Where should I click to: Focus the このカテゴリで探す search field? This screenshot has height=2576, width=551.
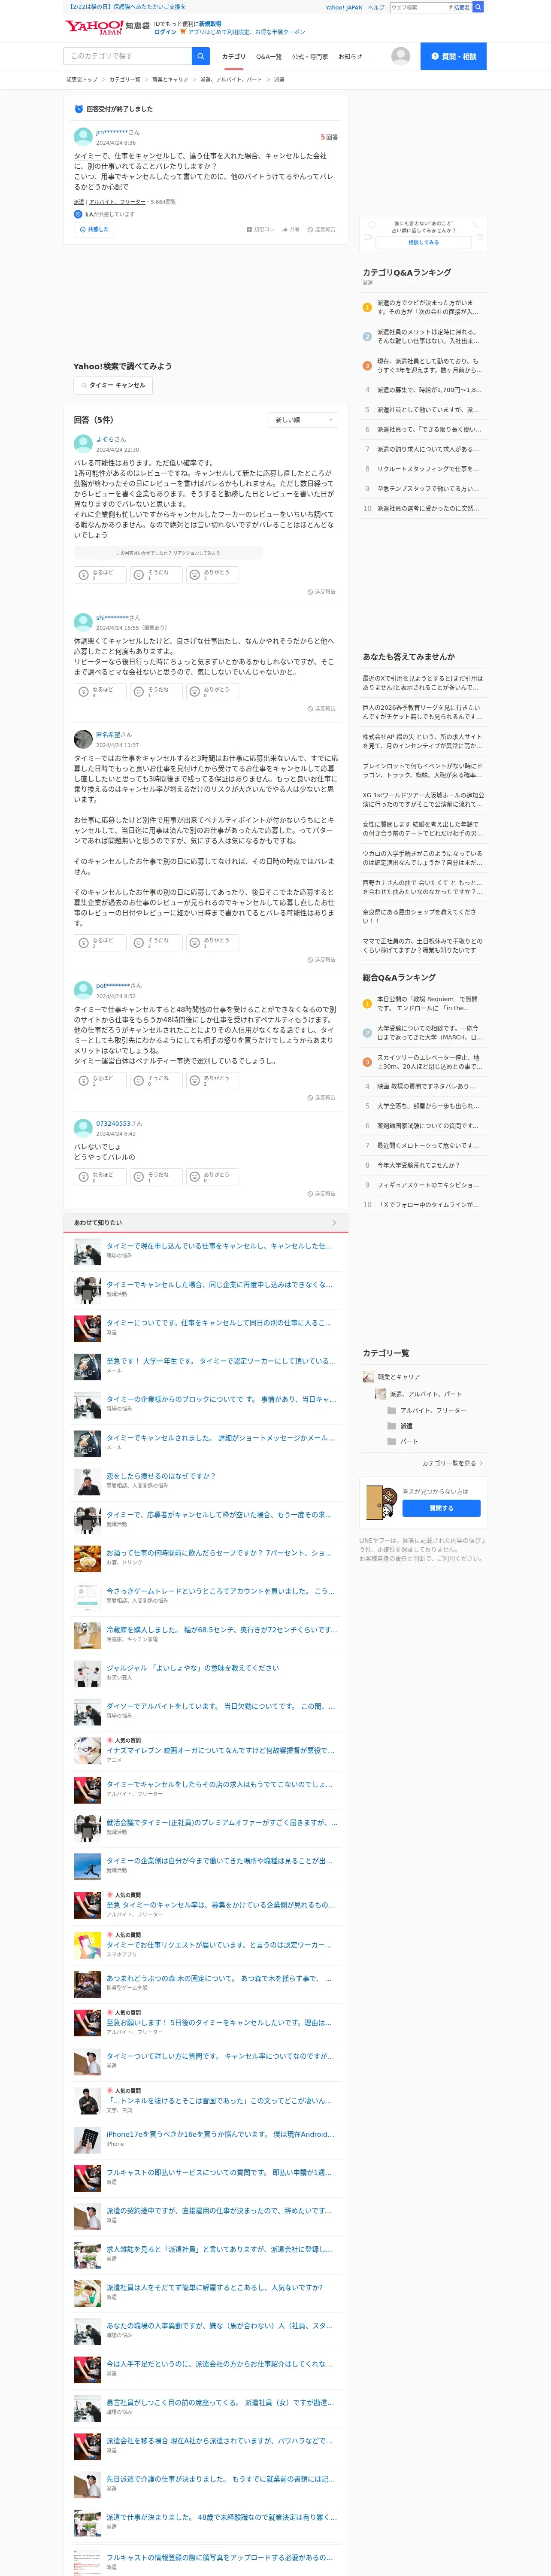coord(127,56)
